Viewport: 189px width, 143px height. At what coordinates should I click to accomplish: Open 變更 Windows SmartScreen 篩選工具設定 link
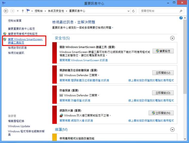25,41
